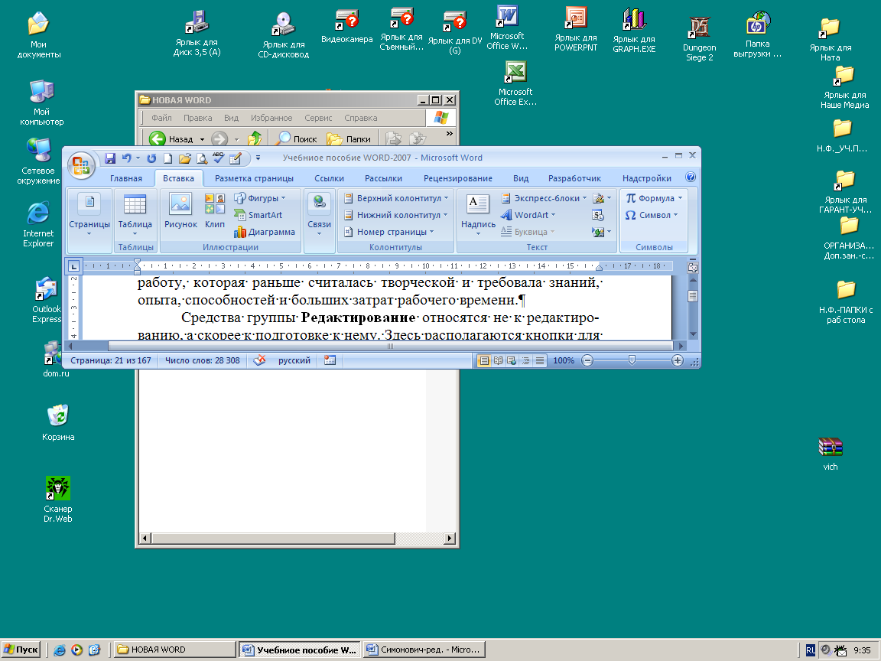Insert a Диаграмма chart
This screenshot has width=881, height=661.
tap(264, 232)
